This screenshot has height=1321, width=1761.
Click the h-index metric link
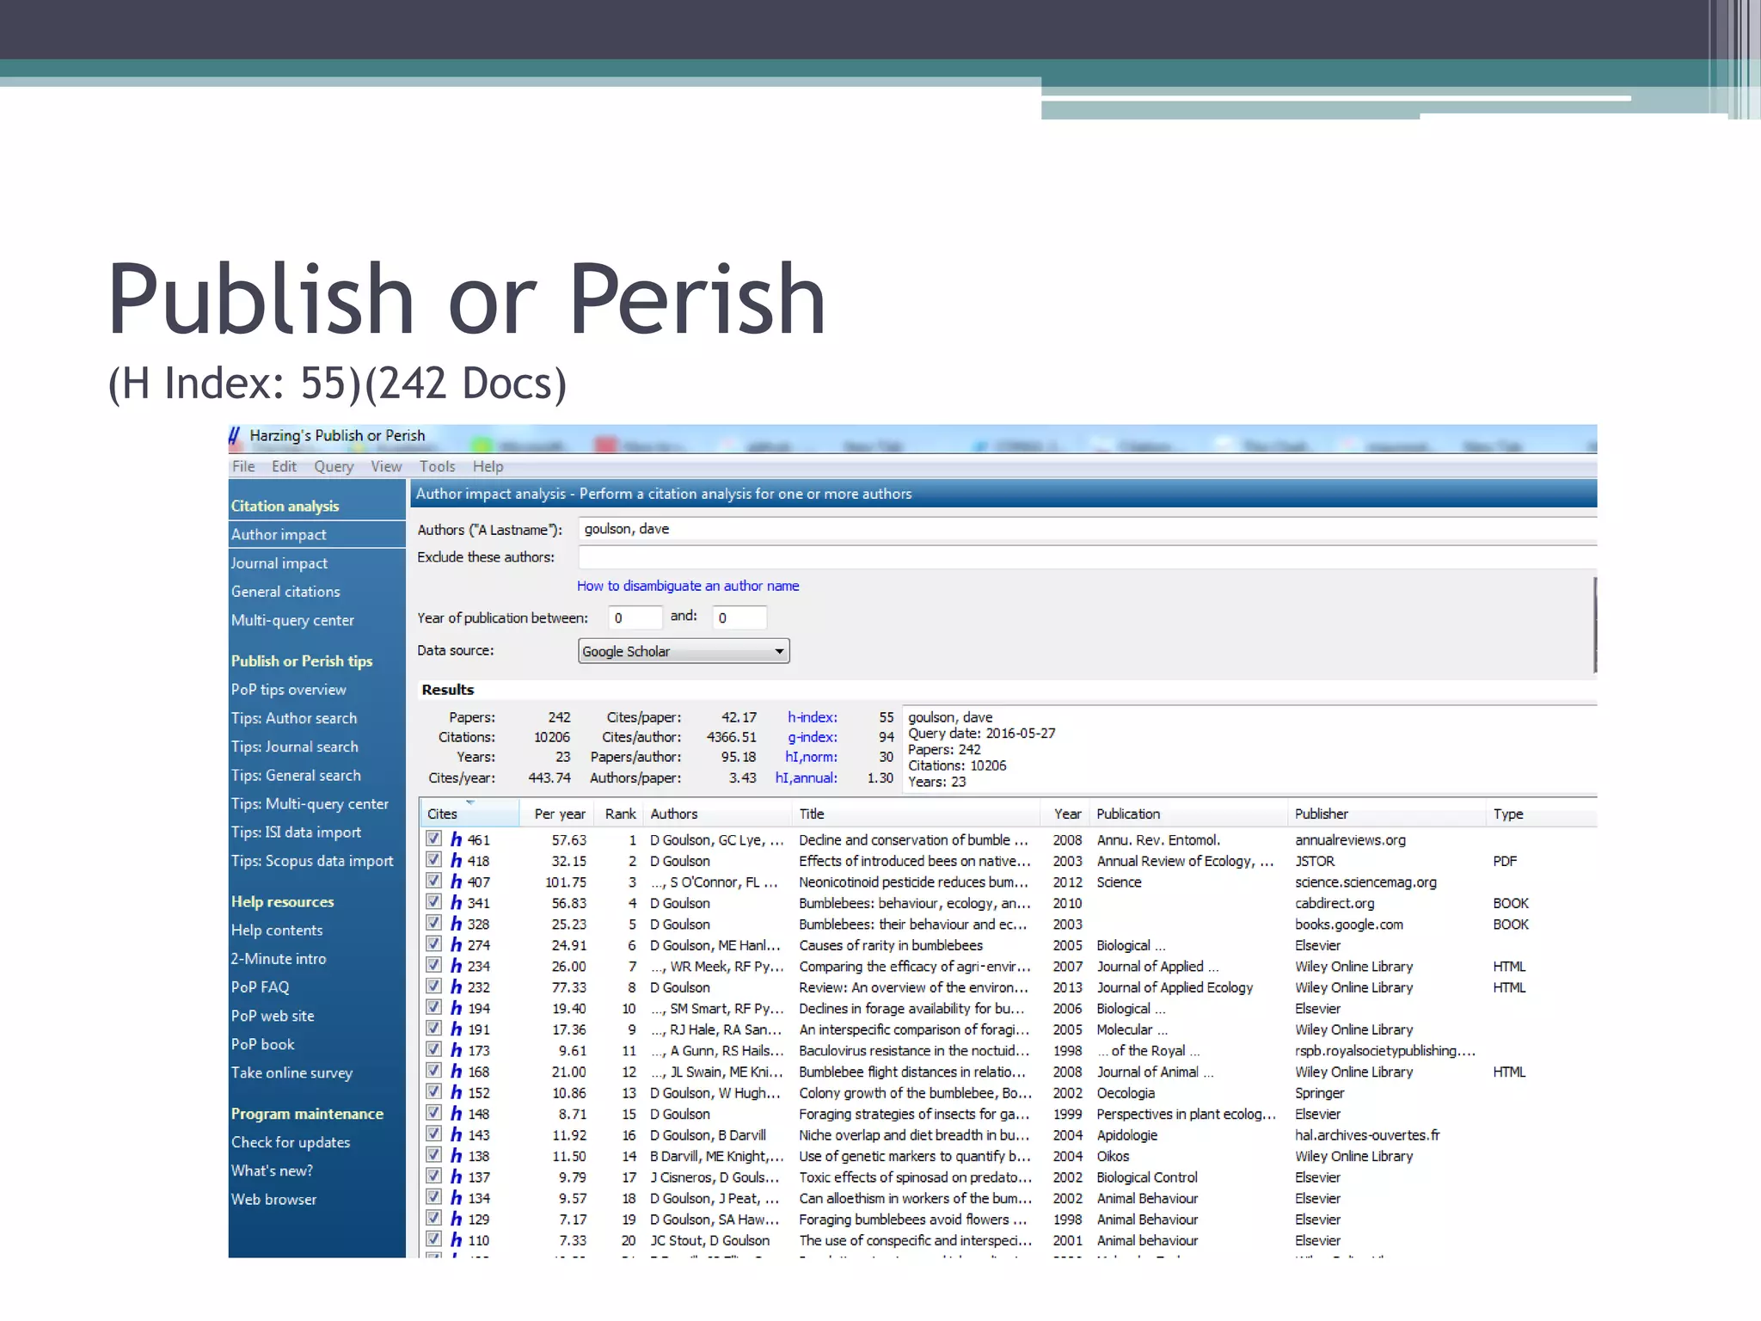click(x=812, y=717)
